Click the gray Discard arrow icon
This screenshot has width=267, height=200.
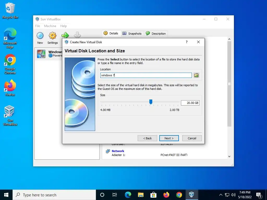(x=77, y=35)
